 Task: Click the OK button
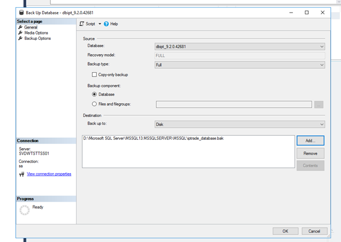pos(285,231)
